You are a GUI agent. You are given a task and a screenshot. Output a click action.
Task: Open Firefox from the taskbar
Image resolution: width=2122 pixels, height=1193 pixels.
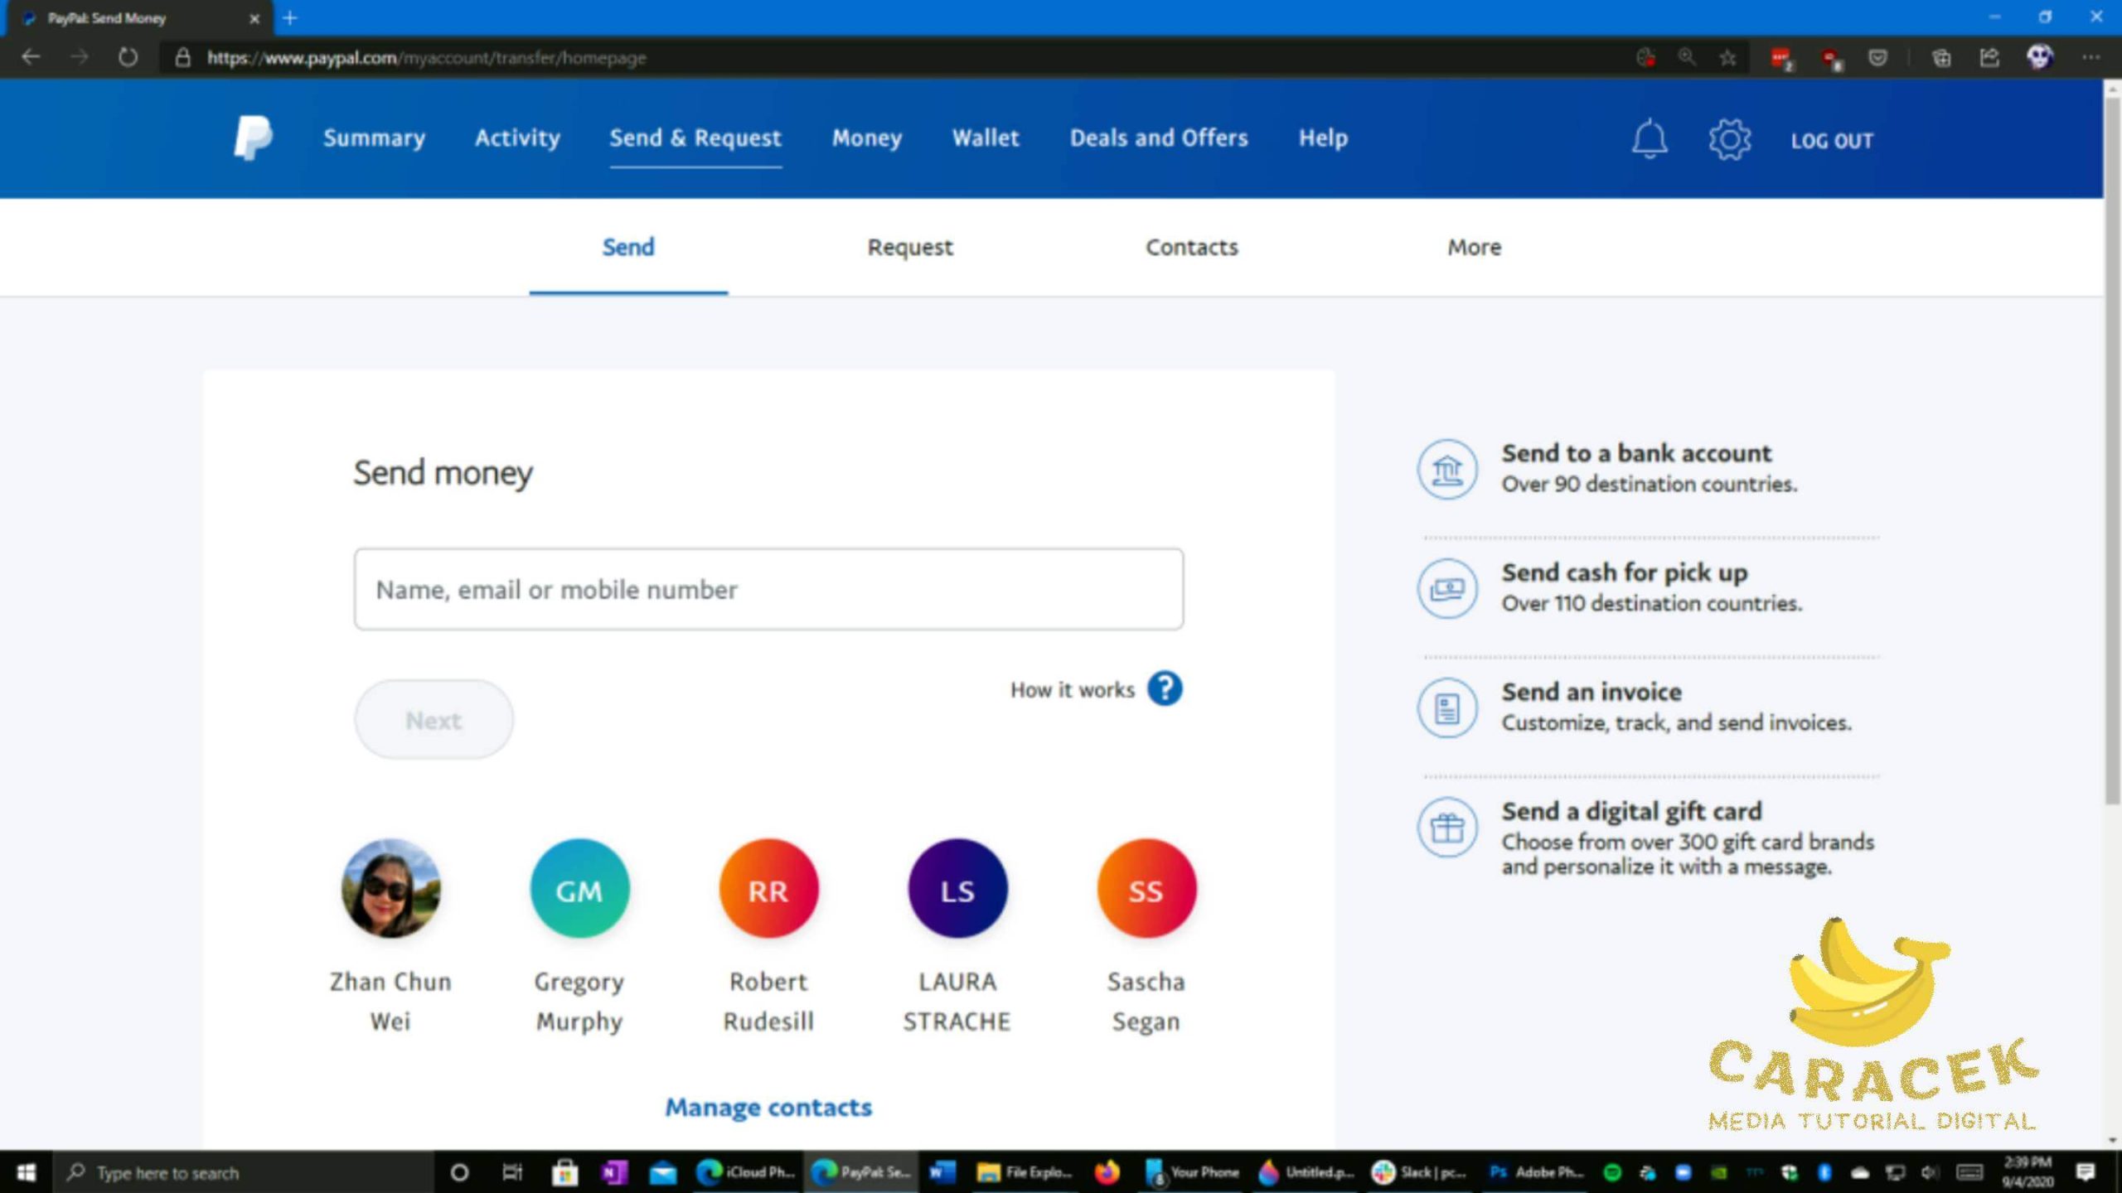(1107, 1171)
